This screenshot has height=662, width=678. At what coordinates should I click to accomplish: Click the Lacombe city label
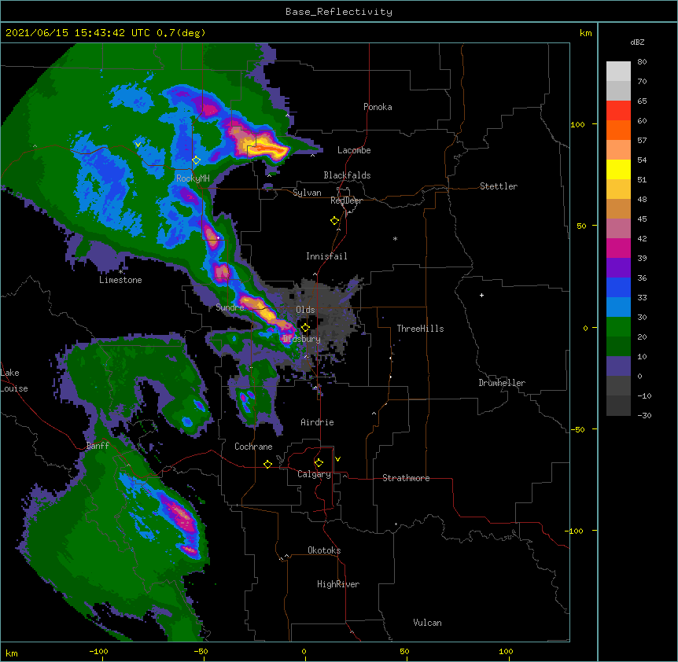point(354,150)
